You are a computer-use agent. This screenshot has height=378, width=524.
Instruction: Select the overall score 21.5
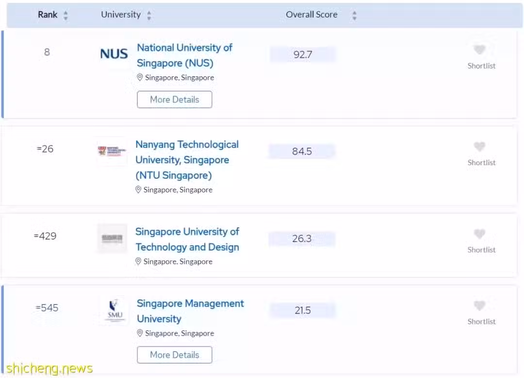coord(303,310)
